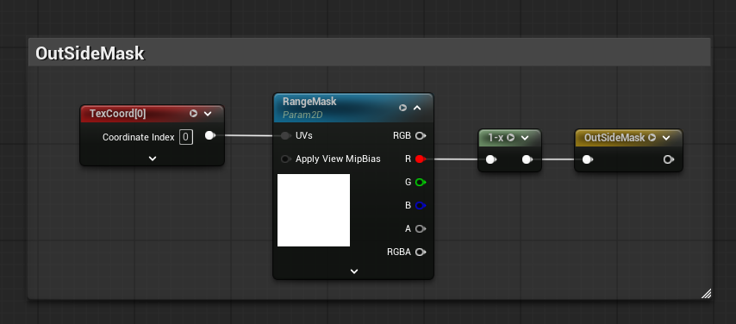
Task: Select the yellow OutSideMask node title
Action: [x=614, y=138]
